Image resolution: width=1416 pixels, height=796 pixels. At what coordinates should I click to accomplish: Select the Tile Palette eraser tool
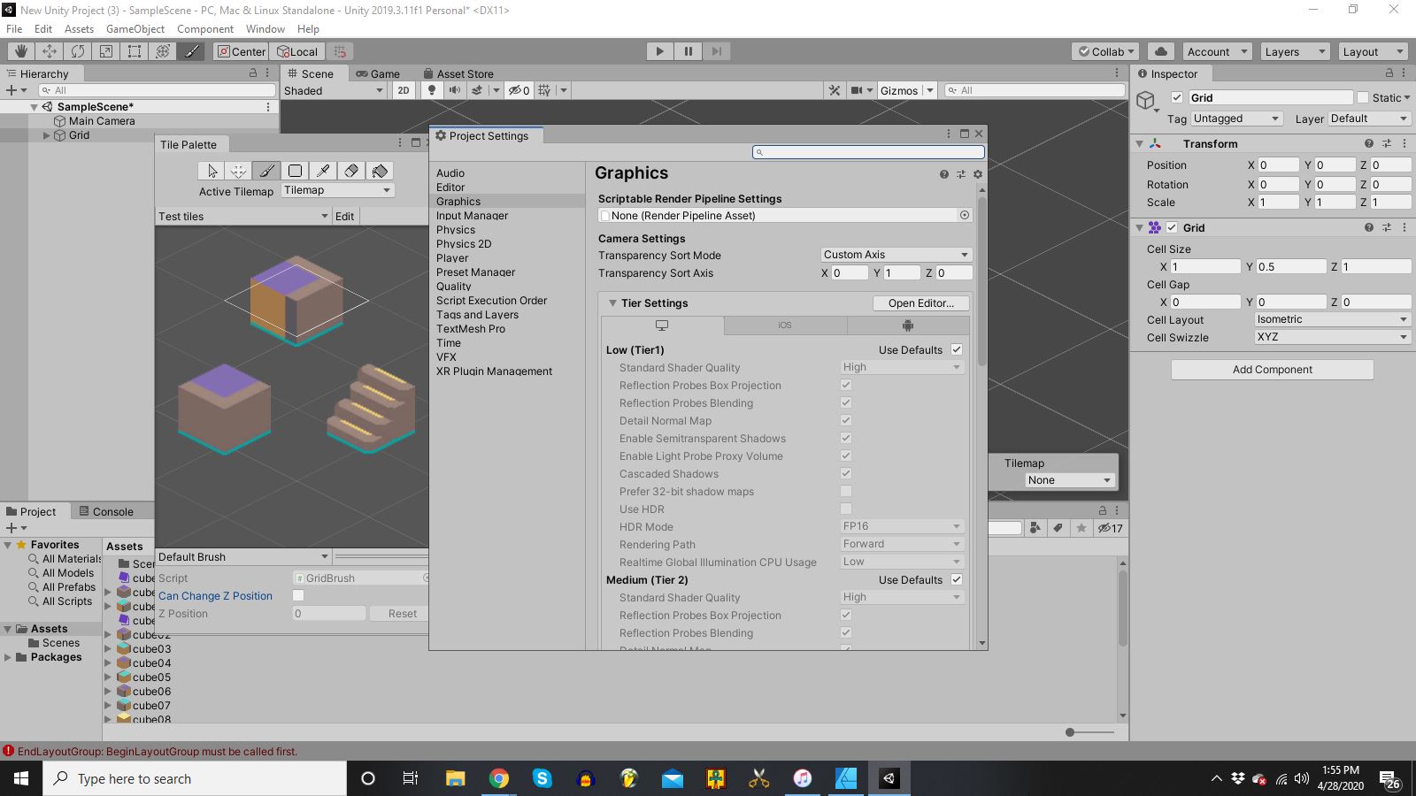(x=351, y=171)
